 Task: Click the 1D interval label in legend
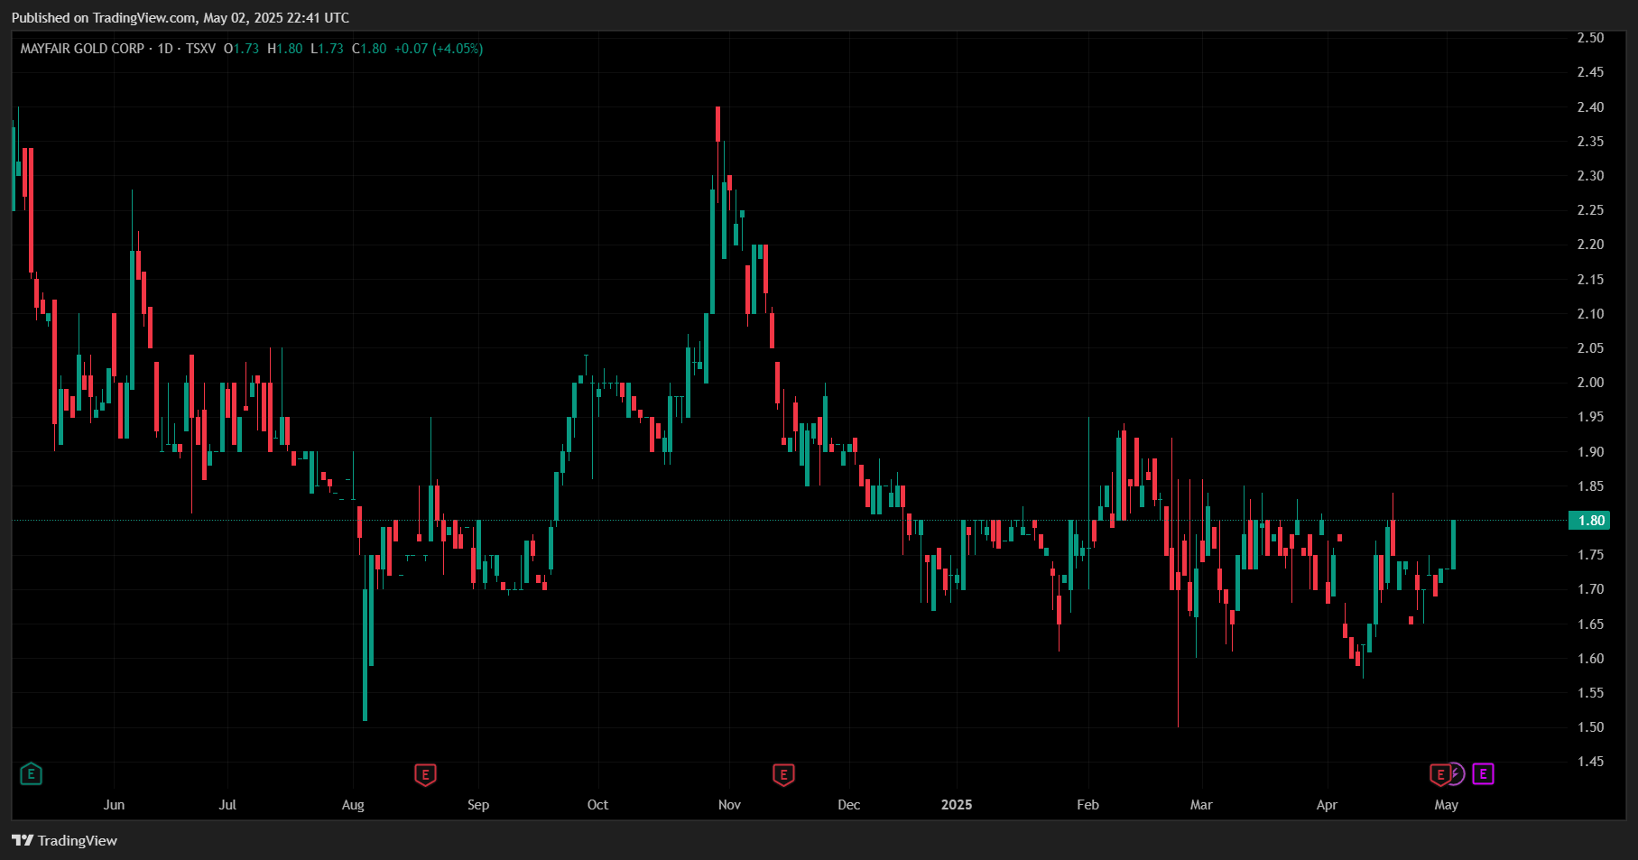click(x=165, y=49)
